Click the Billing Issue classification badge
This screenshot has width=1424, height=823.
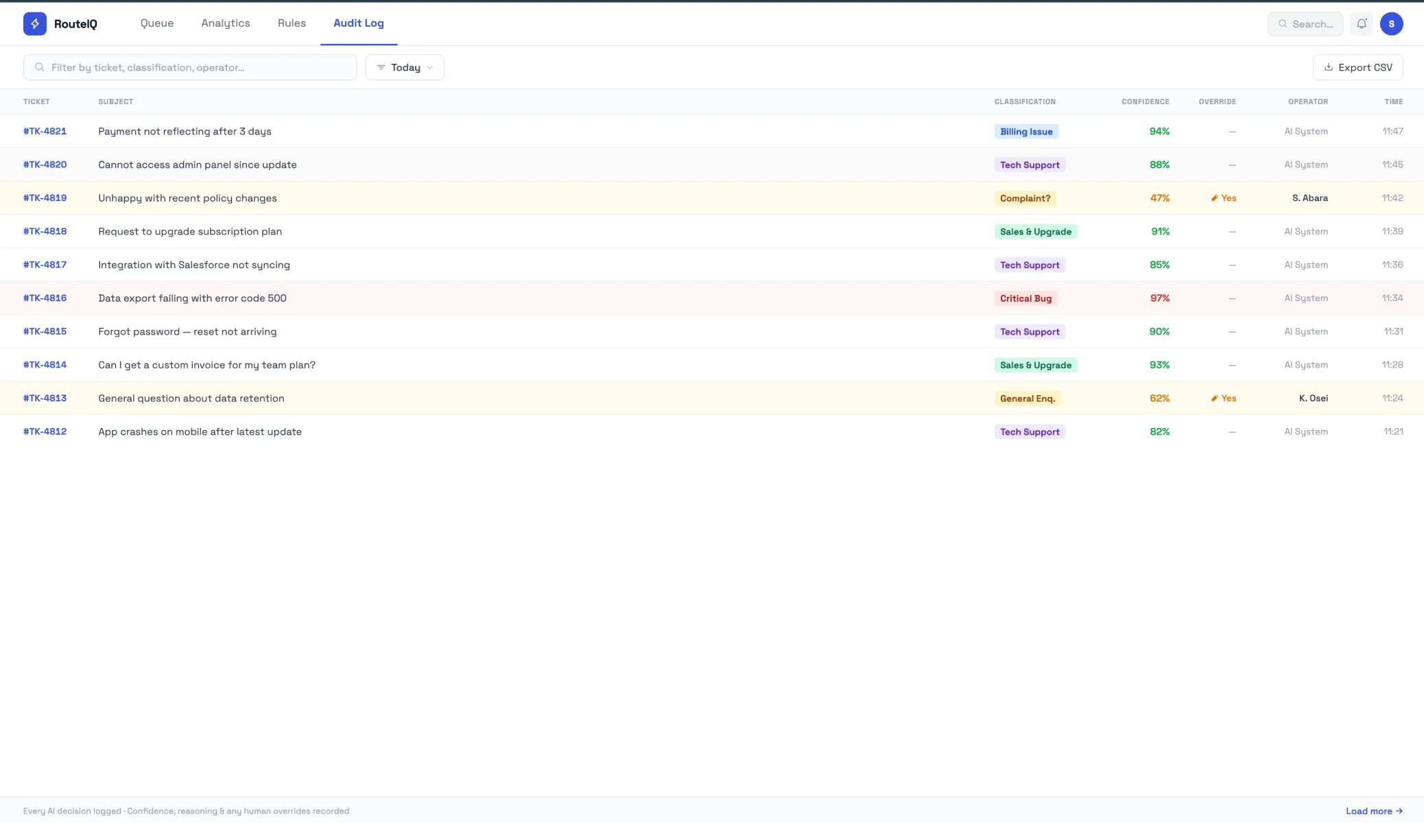click(1026, 132)
